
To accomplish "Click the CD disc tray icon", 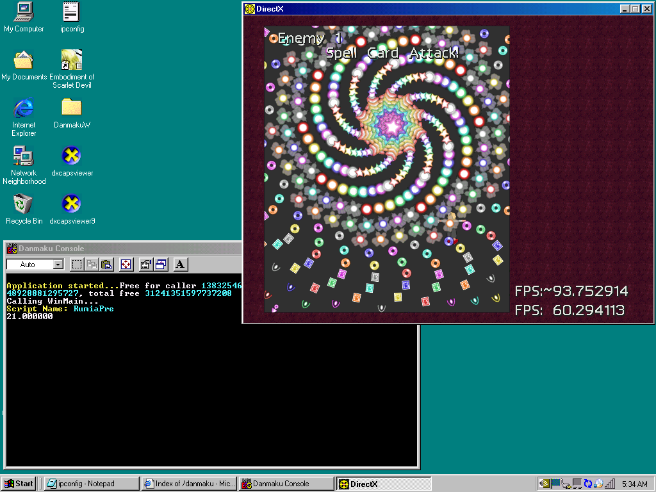I will coord(599,484).
